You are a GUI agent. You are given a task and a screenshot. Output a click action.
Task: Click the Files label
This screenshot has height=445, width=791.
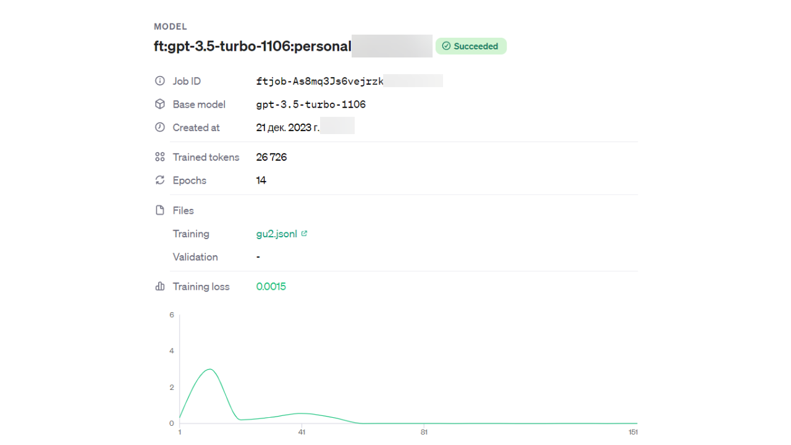click(184, 211)
